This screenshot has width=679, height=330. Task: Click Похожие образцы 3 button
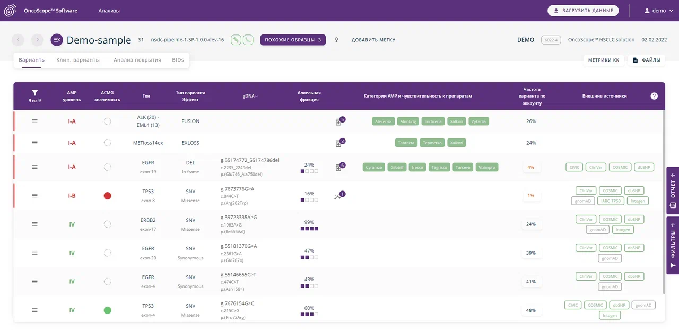tap(293, 40)
